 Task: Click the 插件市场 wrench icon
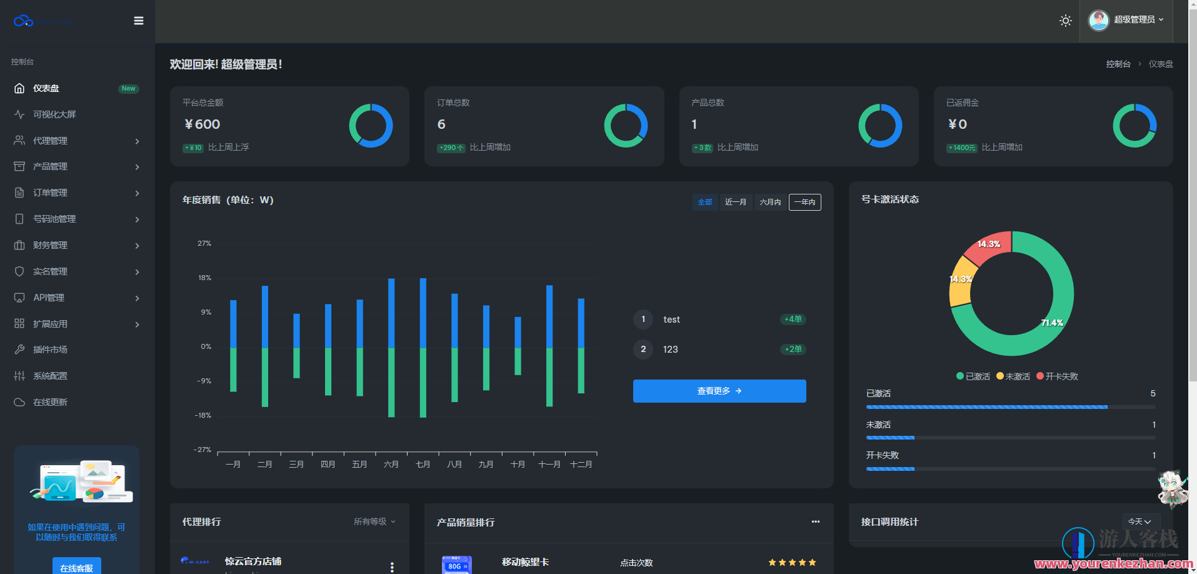click(x=19, y=350)
